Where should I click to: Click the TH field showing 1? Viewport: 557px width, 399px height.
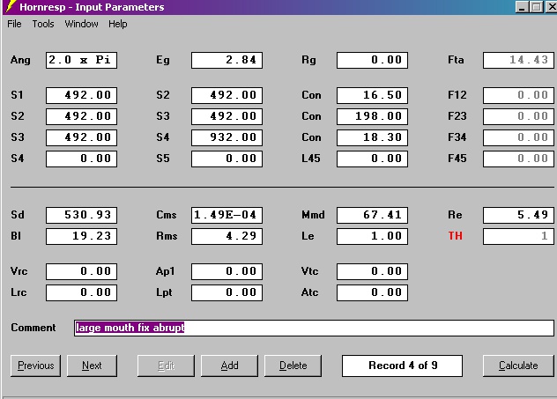coord(518,236)
